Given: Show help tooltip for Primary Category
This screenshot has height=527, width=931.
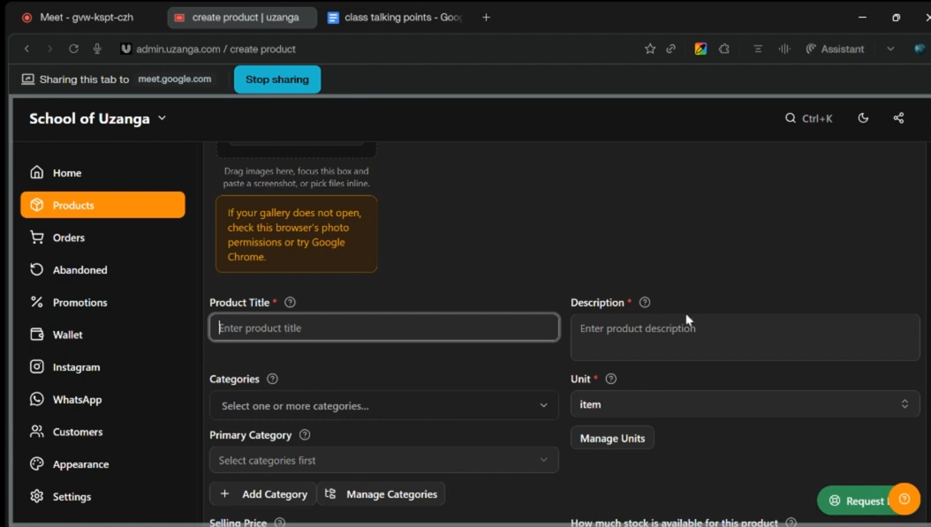Looking at the screenshot, I should pos(305,435).
